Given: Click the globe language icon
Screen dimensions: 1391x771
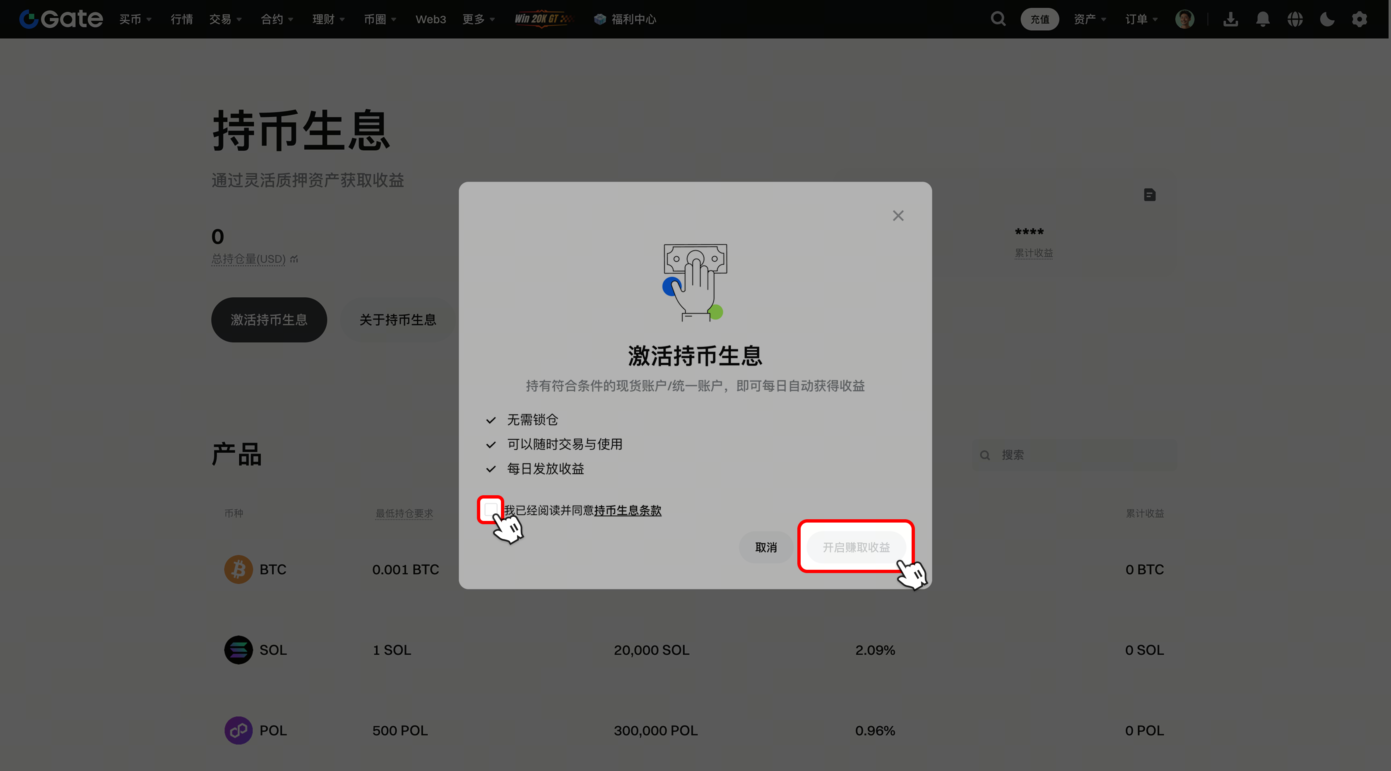Looking at the screenshot, I should click(x=1295, y=19).
